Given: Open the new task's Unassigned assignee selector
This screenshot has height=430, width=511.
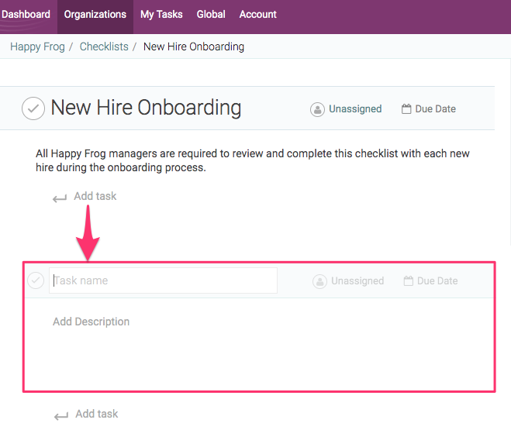Looking at the screenshot, I should (357, 281).
